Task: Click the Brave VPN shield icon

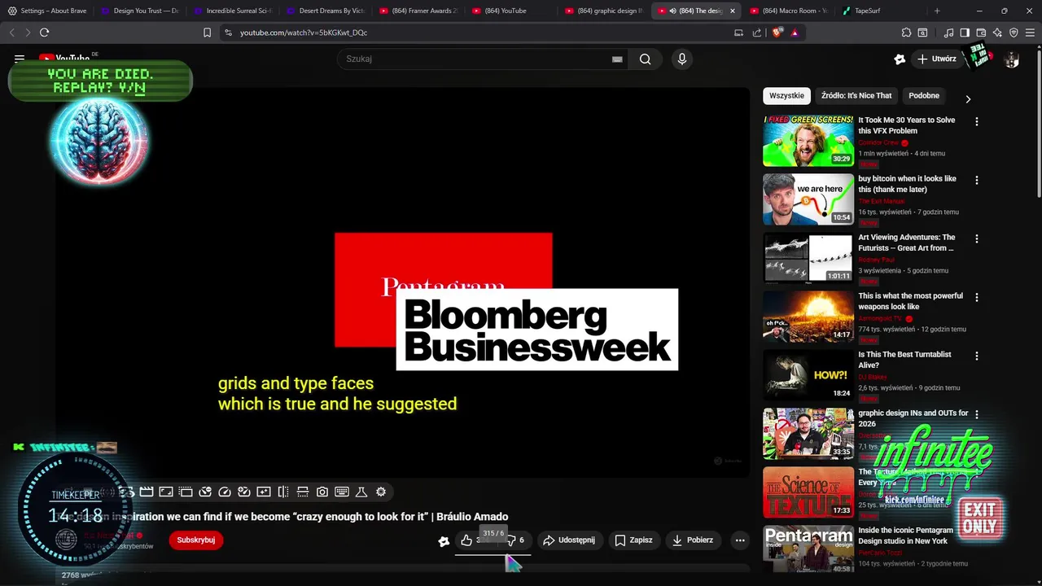Action: click(x=1014, y=33)
